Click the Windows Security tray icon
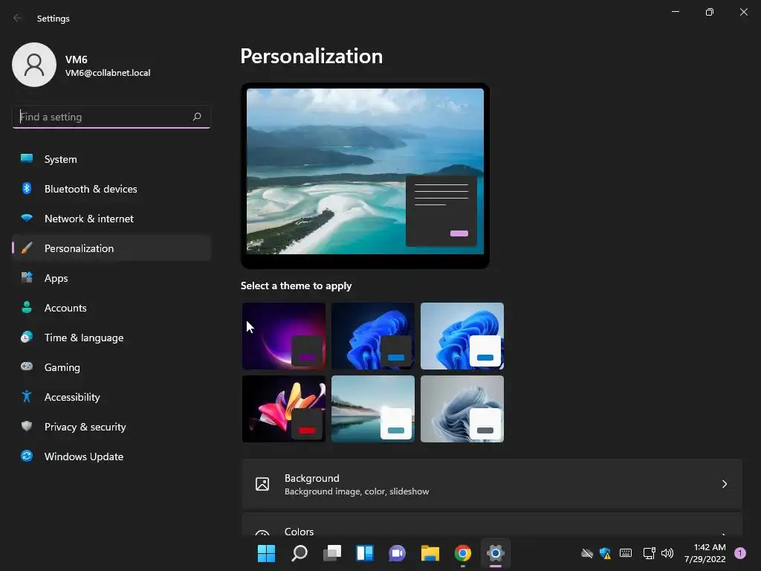The height and width of the screenshot is (571, 761). pos(605,553)
